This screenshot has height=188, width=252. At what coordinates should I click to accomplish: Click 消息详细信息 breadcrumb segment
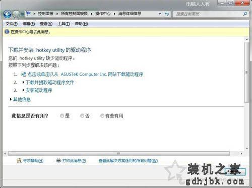[x=130, y=14]
